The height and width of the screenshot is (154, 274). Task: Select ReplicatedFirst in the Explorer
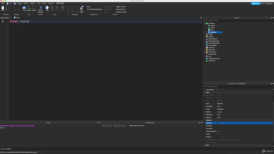coord(212,39)
